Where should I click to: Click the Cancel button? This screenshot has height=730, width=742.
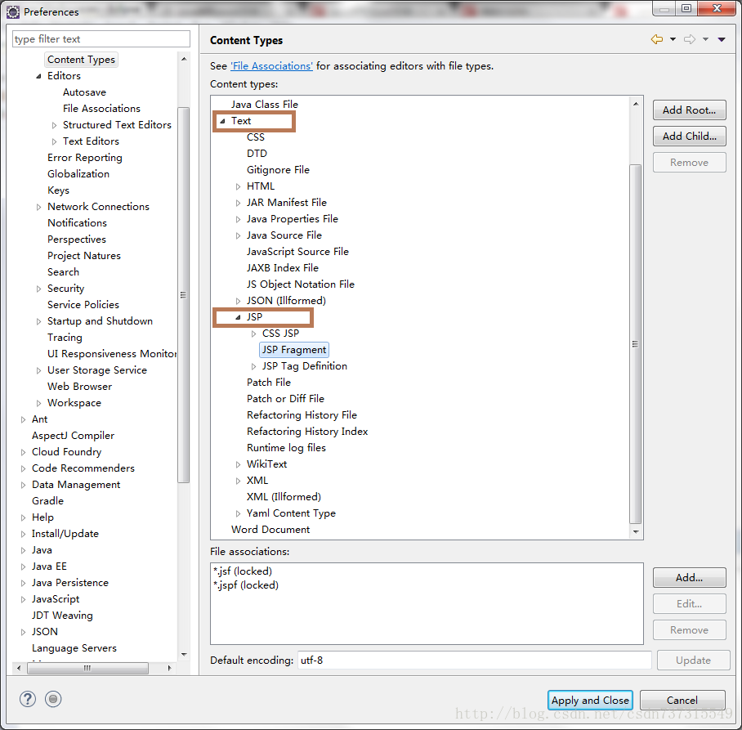[x=682, y=701]
